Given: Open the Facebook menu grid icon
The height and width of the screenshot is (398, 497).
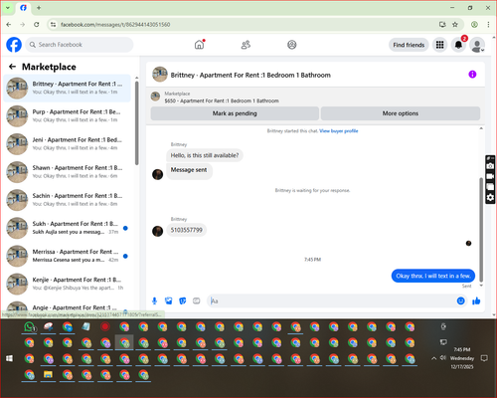Looking at the screenshot, I should [439, 45].
